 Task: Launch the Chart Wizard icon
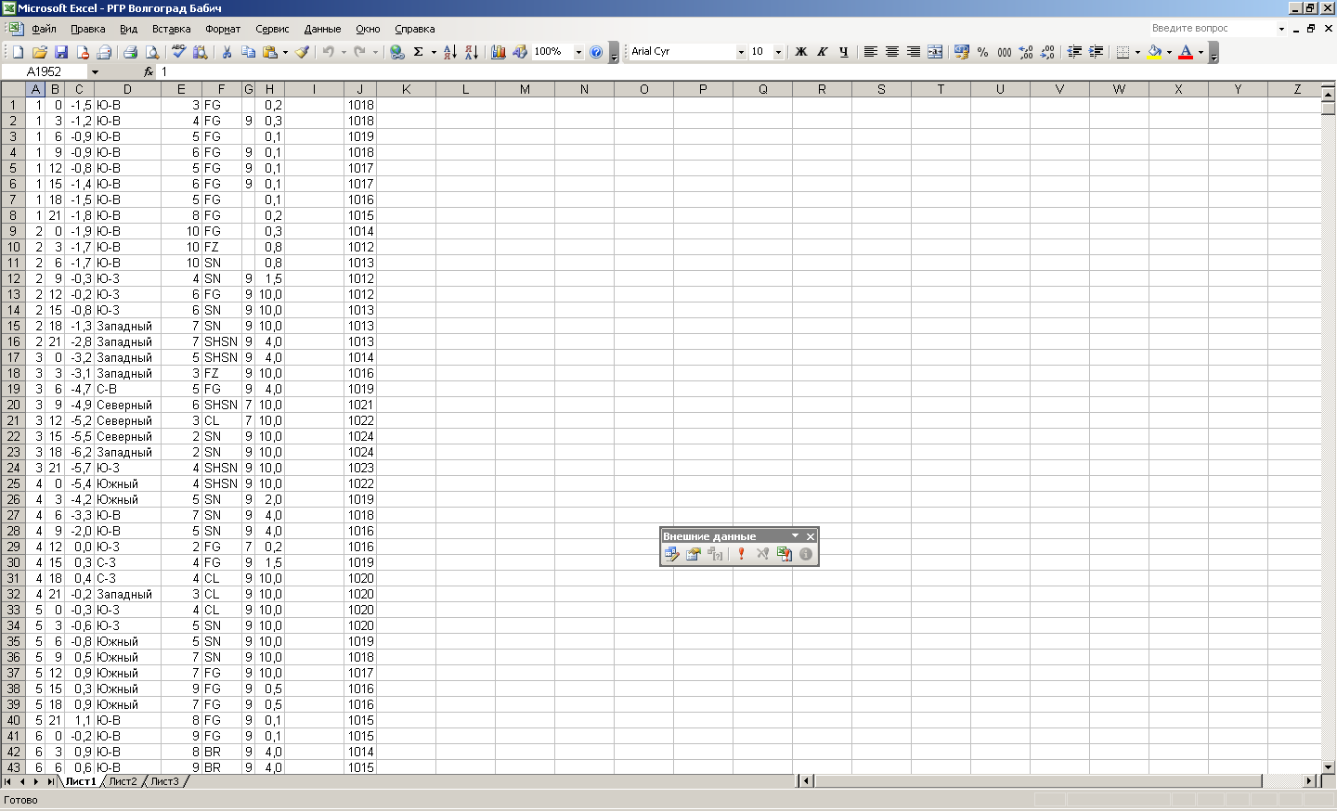click(499, 52)
